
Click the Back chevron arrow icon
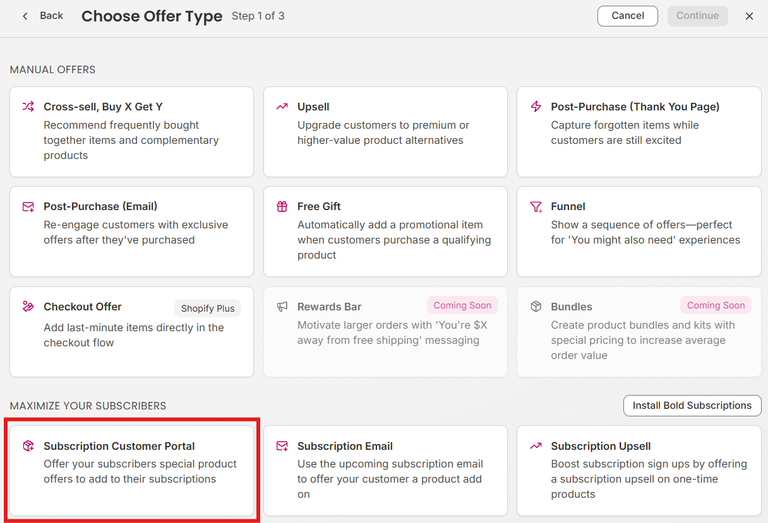25,16
